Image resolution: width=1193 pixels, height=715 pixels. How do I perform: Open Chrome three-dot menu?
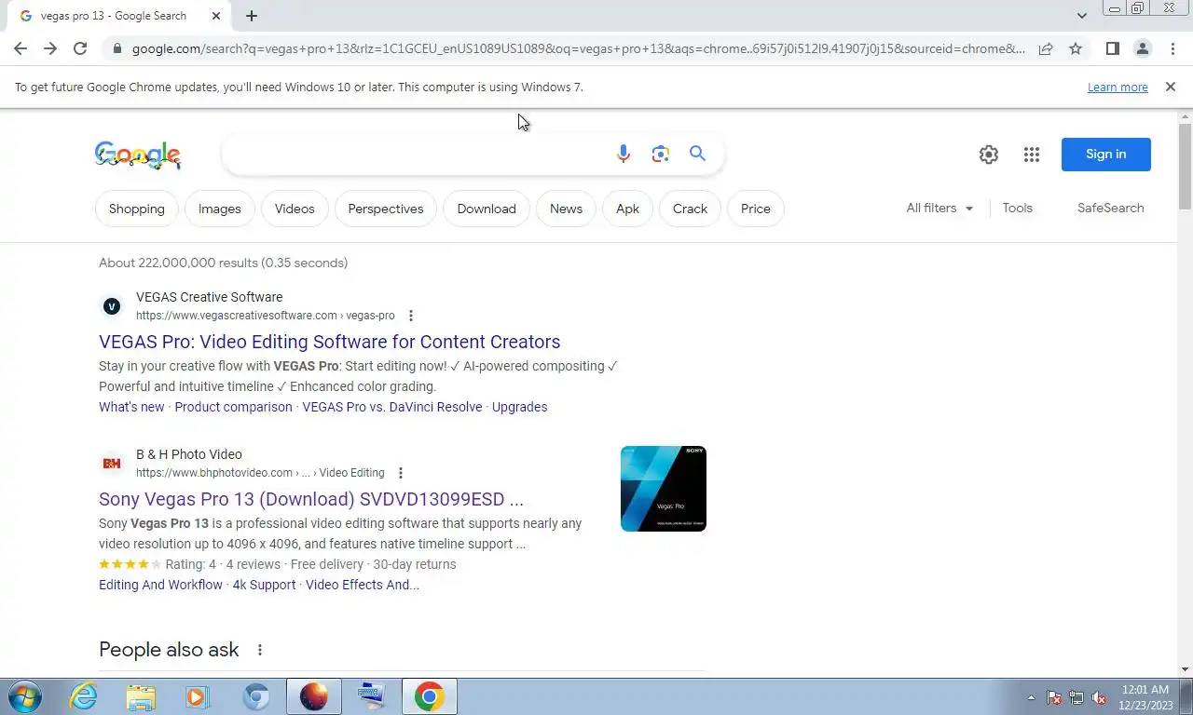1172,48
